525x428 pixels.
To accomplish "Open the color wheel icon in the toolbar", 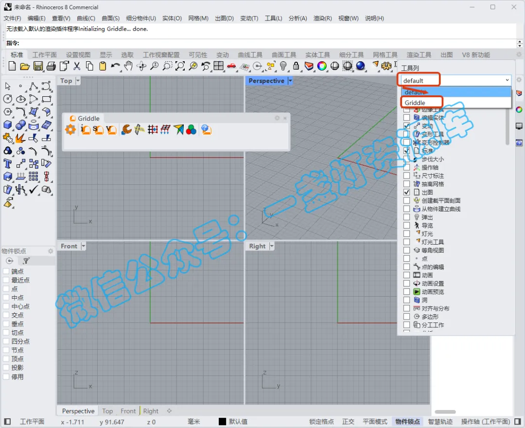I will (322, 66).
